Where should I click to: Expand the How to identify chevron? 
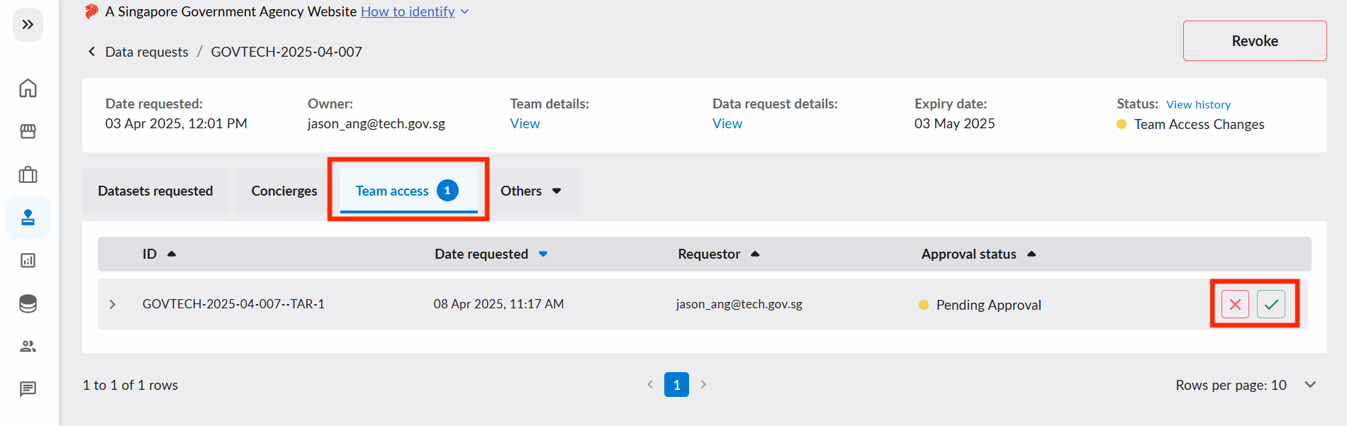point(464,11)
